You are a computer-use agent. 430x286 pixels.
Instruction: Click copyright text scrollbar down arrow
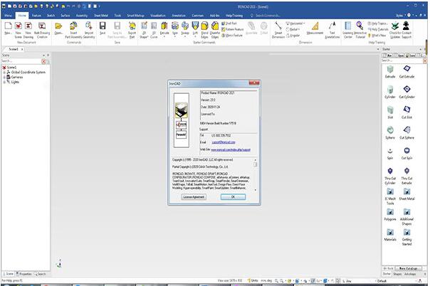[256, 190]
